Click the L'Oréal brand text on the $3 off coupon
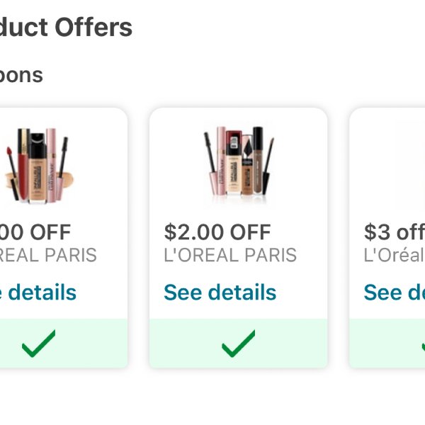425x425 pixels. [395, 255]
